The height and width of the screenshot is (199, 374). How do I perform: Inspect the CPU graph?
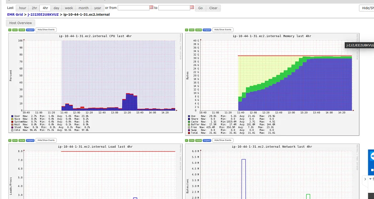tap(30, 30)
